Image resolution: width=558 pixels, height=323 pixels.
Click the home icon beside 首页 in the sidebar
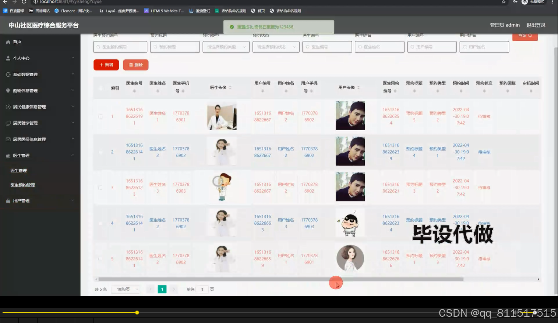coord(8,42)
